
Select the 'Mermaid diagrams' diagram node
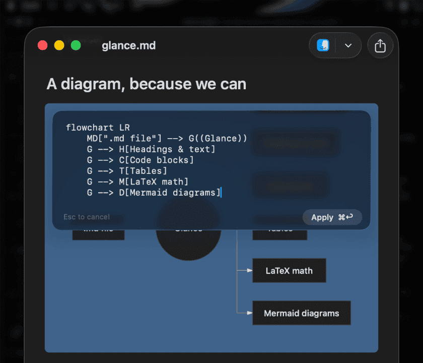pyautogui.click(x=301, y=313)
